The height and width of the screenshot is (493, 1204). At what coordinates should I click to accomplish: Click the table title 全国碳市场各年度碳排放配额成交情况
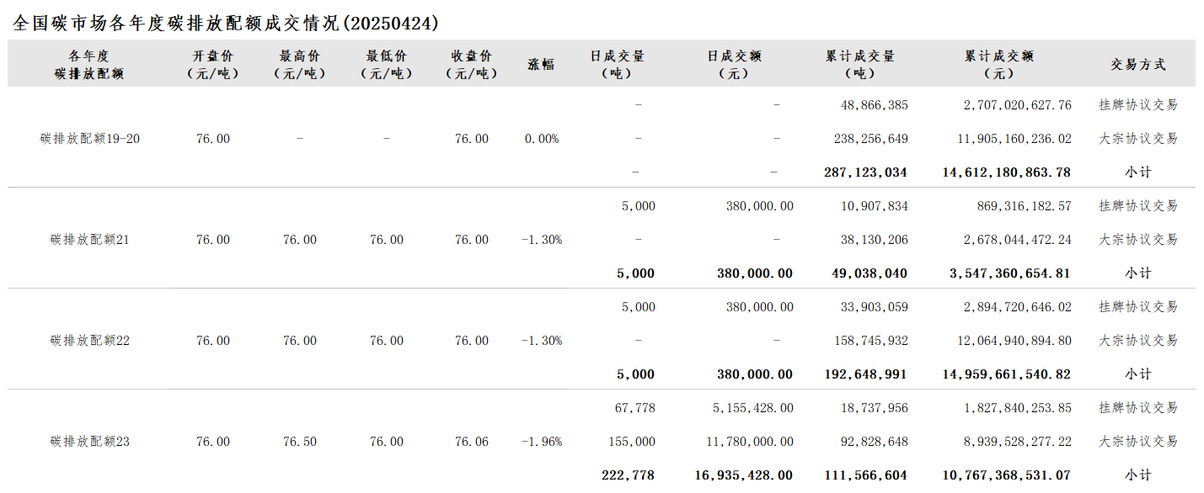click(226, 23)
